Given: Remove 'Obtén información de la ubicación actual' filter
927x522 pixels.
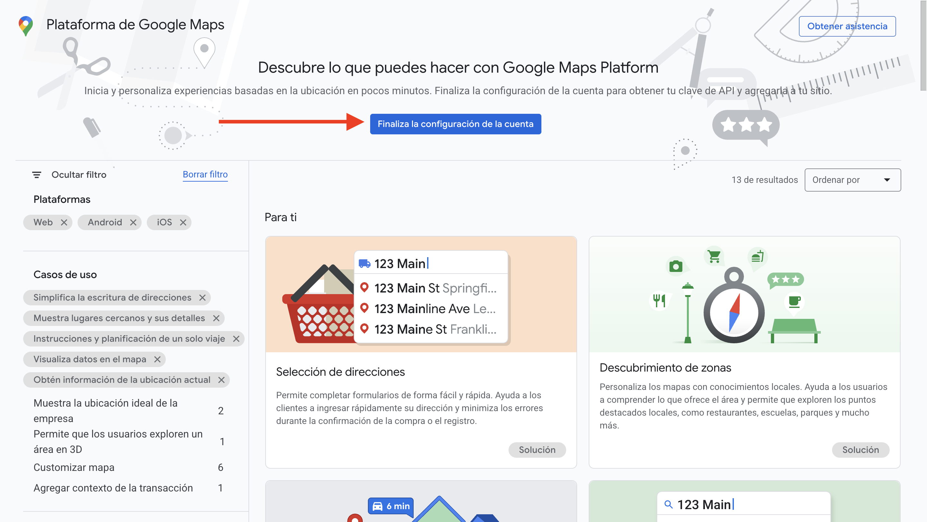Looking at the screenshot, I should click(x=222, y=380).
